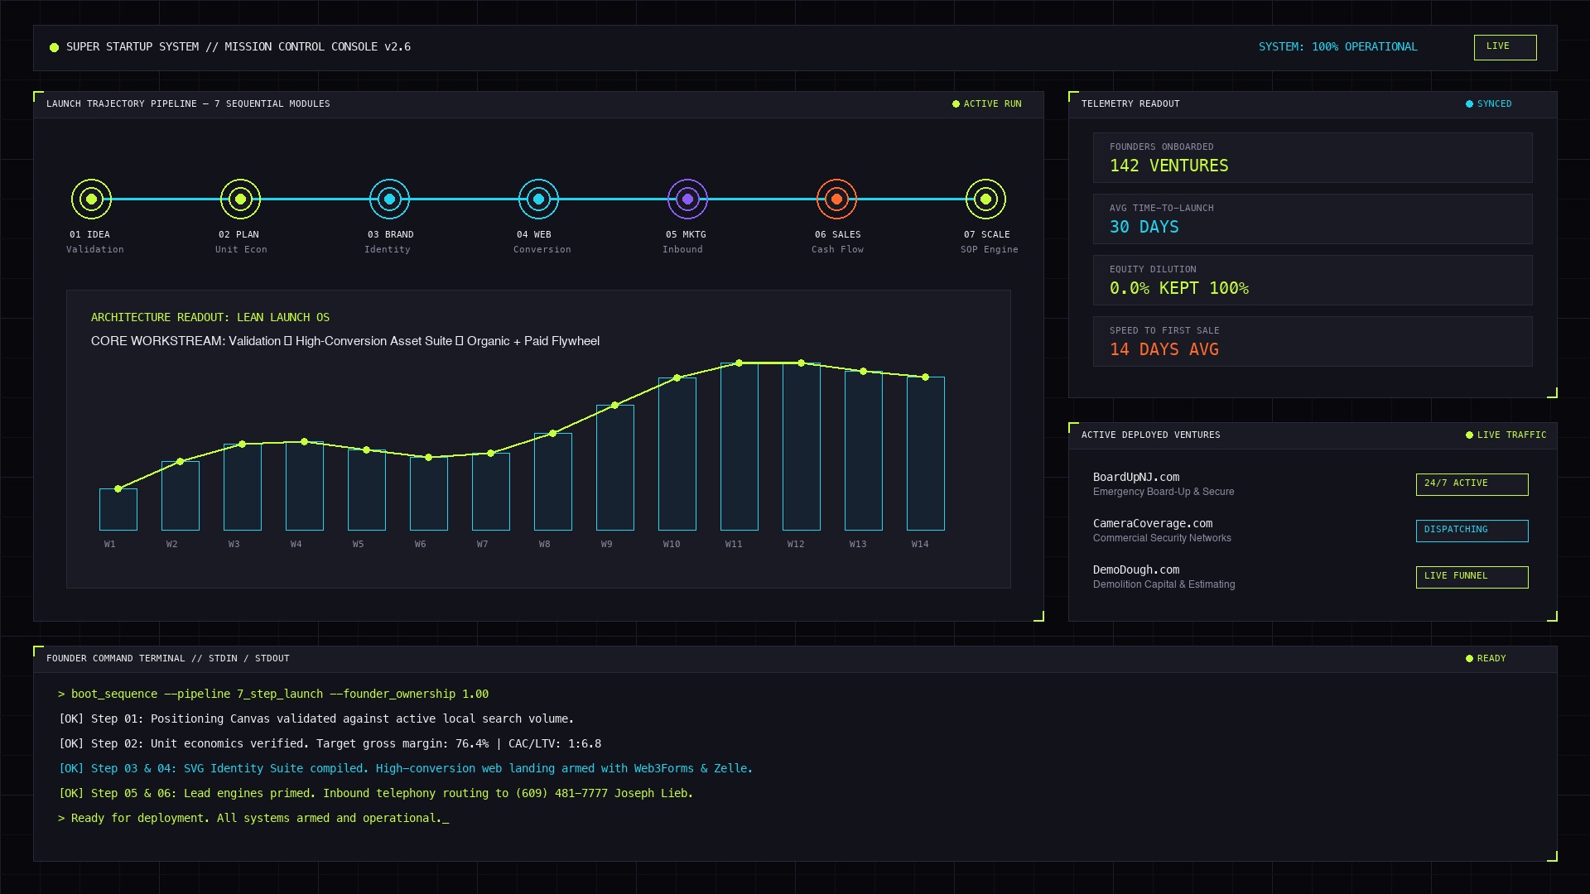This screenshot has width=1590, height=894.
Task: Click the 01 IDEA pipeline node
Action: click(91, 199)
